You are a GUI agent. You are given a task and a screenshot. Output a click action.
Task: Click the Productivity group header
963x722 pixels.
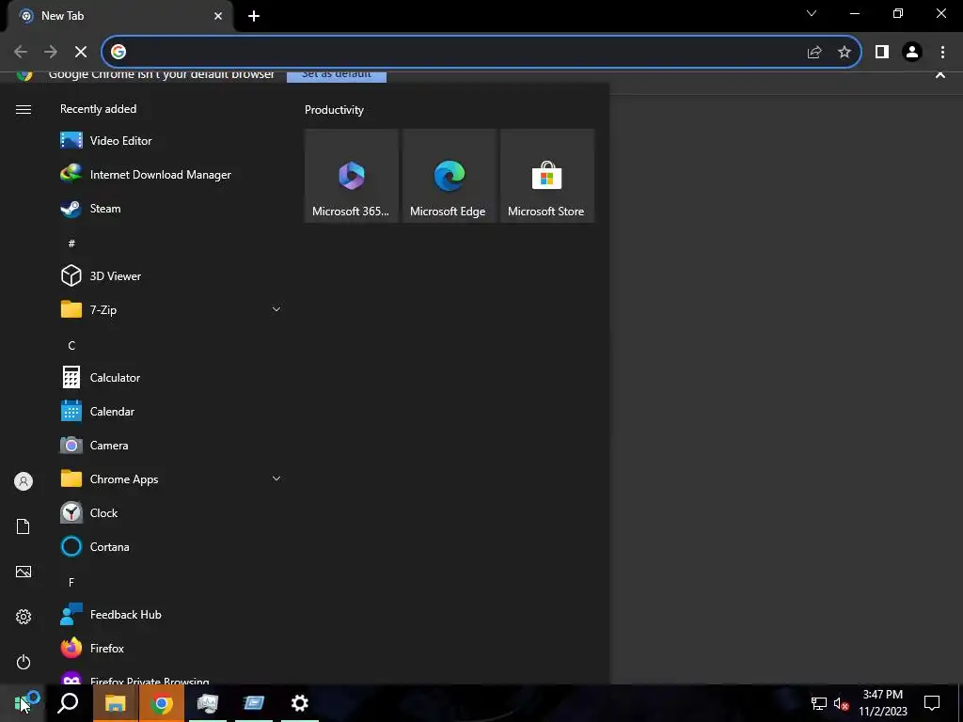tap(334, 110)
